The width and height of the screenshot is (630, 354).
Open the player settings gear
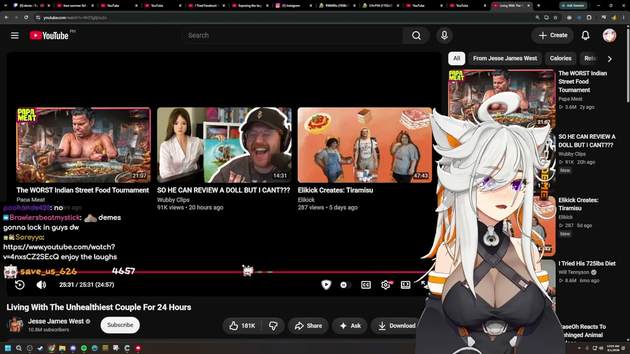pyautogui.click(x=386, y=285)
